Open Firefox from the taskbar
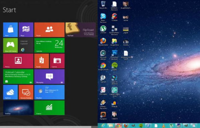This screenshot has width=200, height=128. pos(126,126)
